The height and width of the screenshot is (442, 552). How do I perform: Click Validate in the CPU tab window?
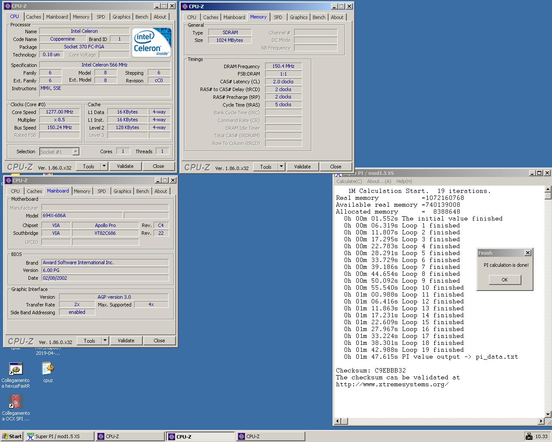coord(125,166)
